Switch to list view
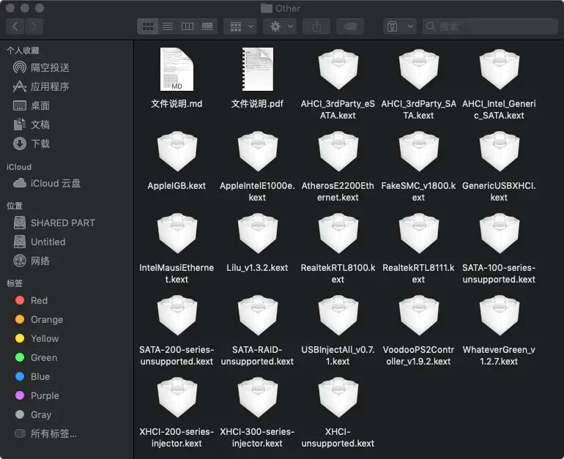Screen dimensions: 564x459 coord(168,26)
